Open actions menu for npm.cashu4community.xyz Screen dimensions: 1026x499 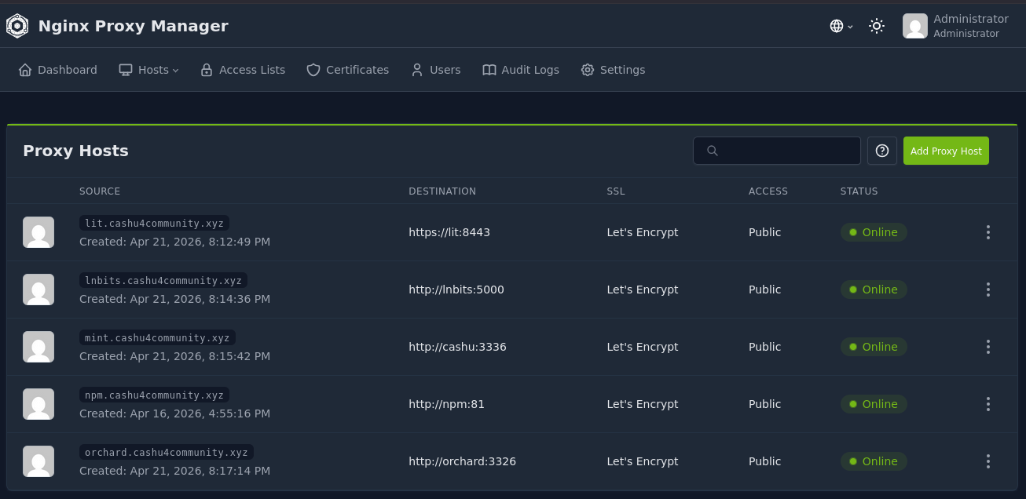[x=988, y=404]
